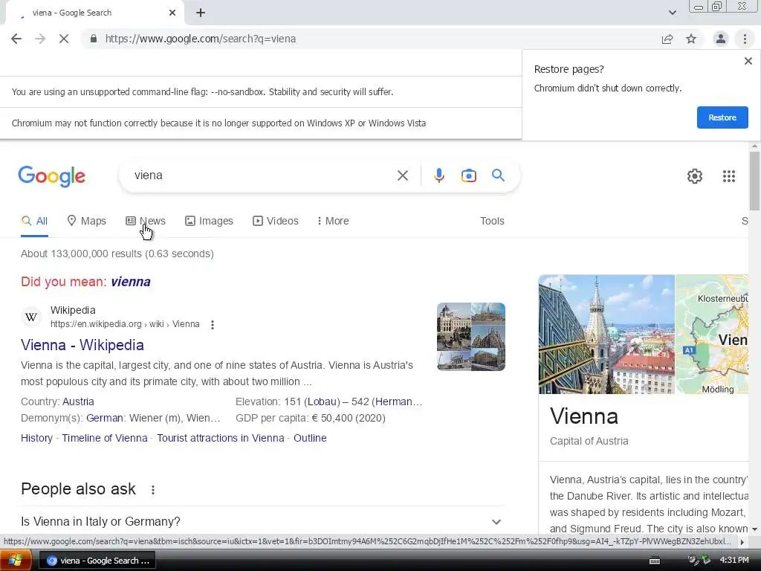Open a new browser tab

coord(201,13)
